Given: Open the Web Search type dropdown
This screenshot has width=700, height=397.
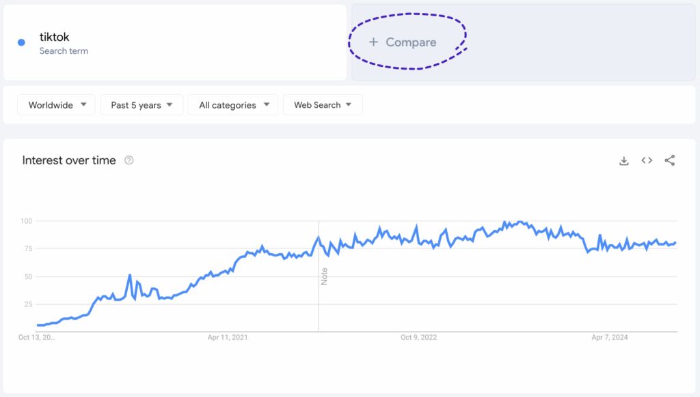Looking at the screenshot, I should pyautogui.click(x=323, y=105).
